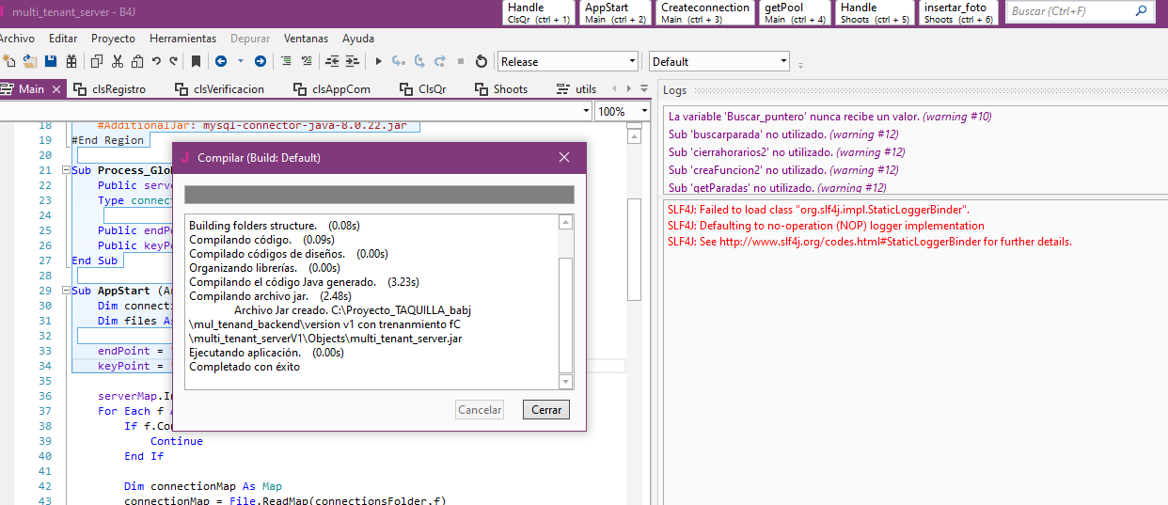This screenshot has width=1168, height=505.
Task: Click the Cancelar button in the compile dialog
Action: coord(480,410)
